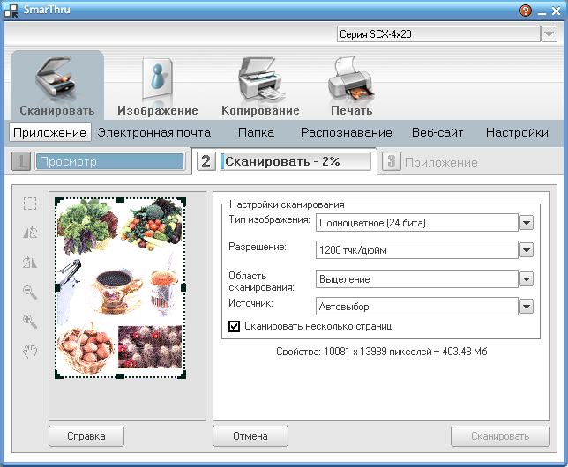Switch to the Приложение tab

[49, 132]
